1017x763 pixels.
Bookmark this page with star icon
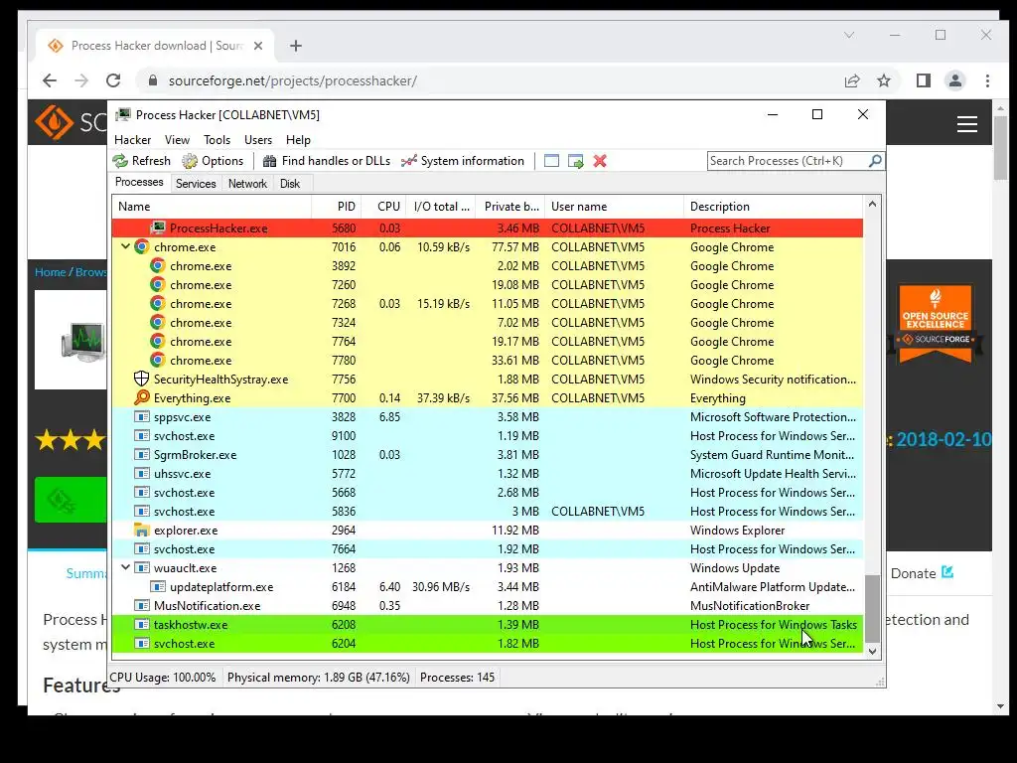click(883, 80)
